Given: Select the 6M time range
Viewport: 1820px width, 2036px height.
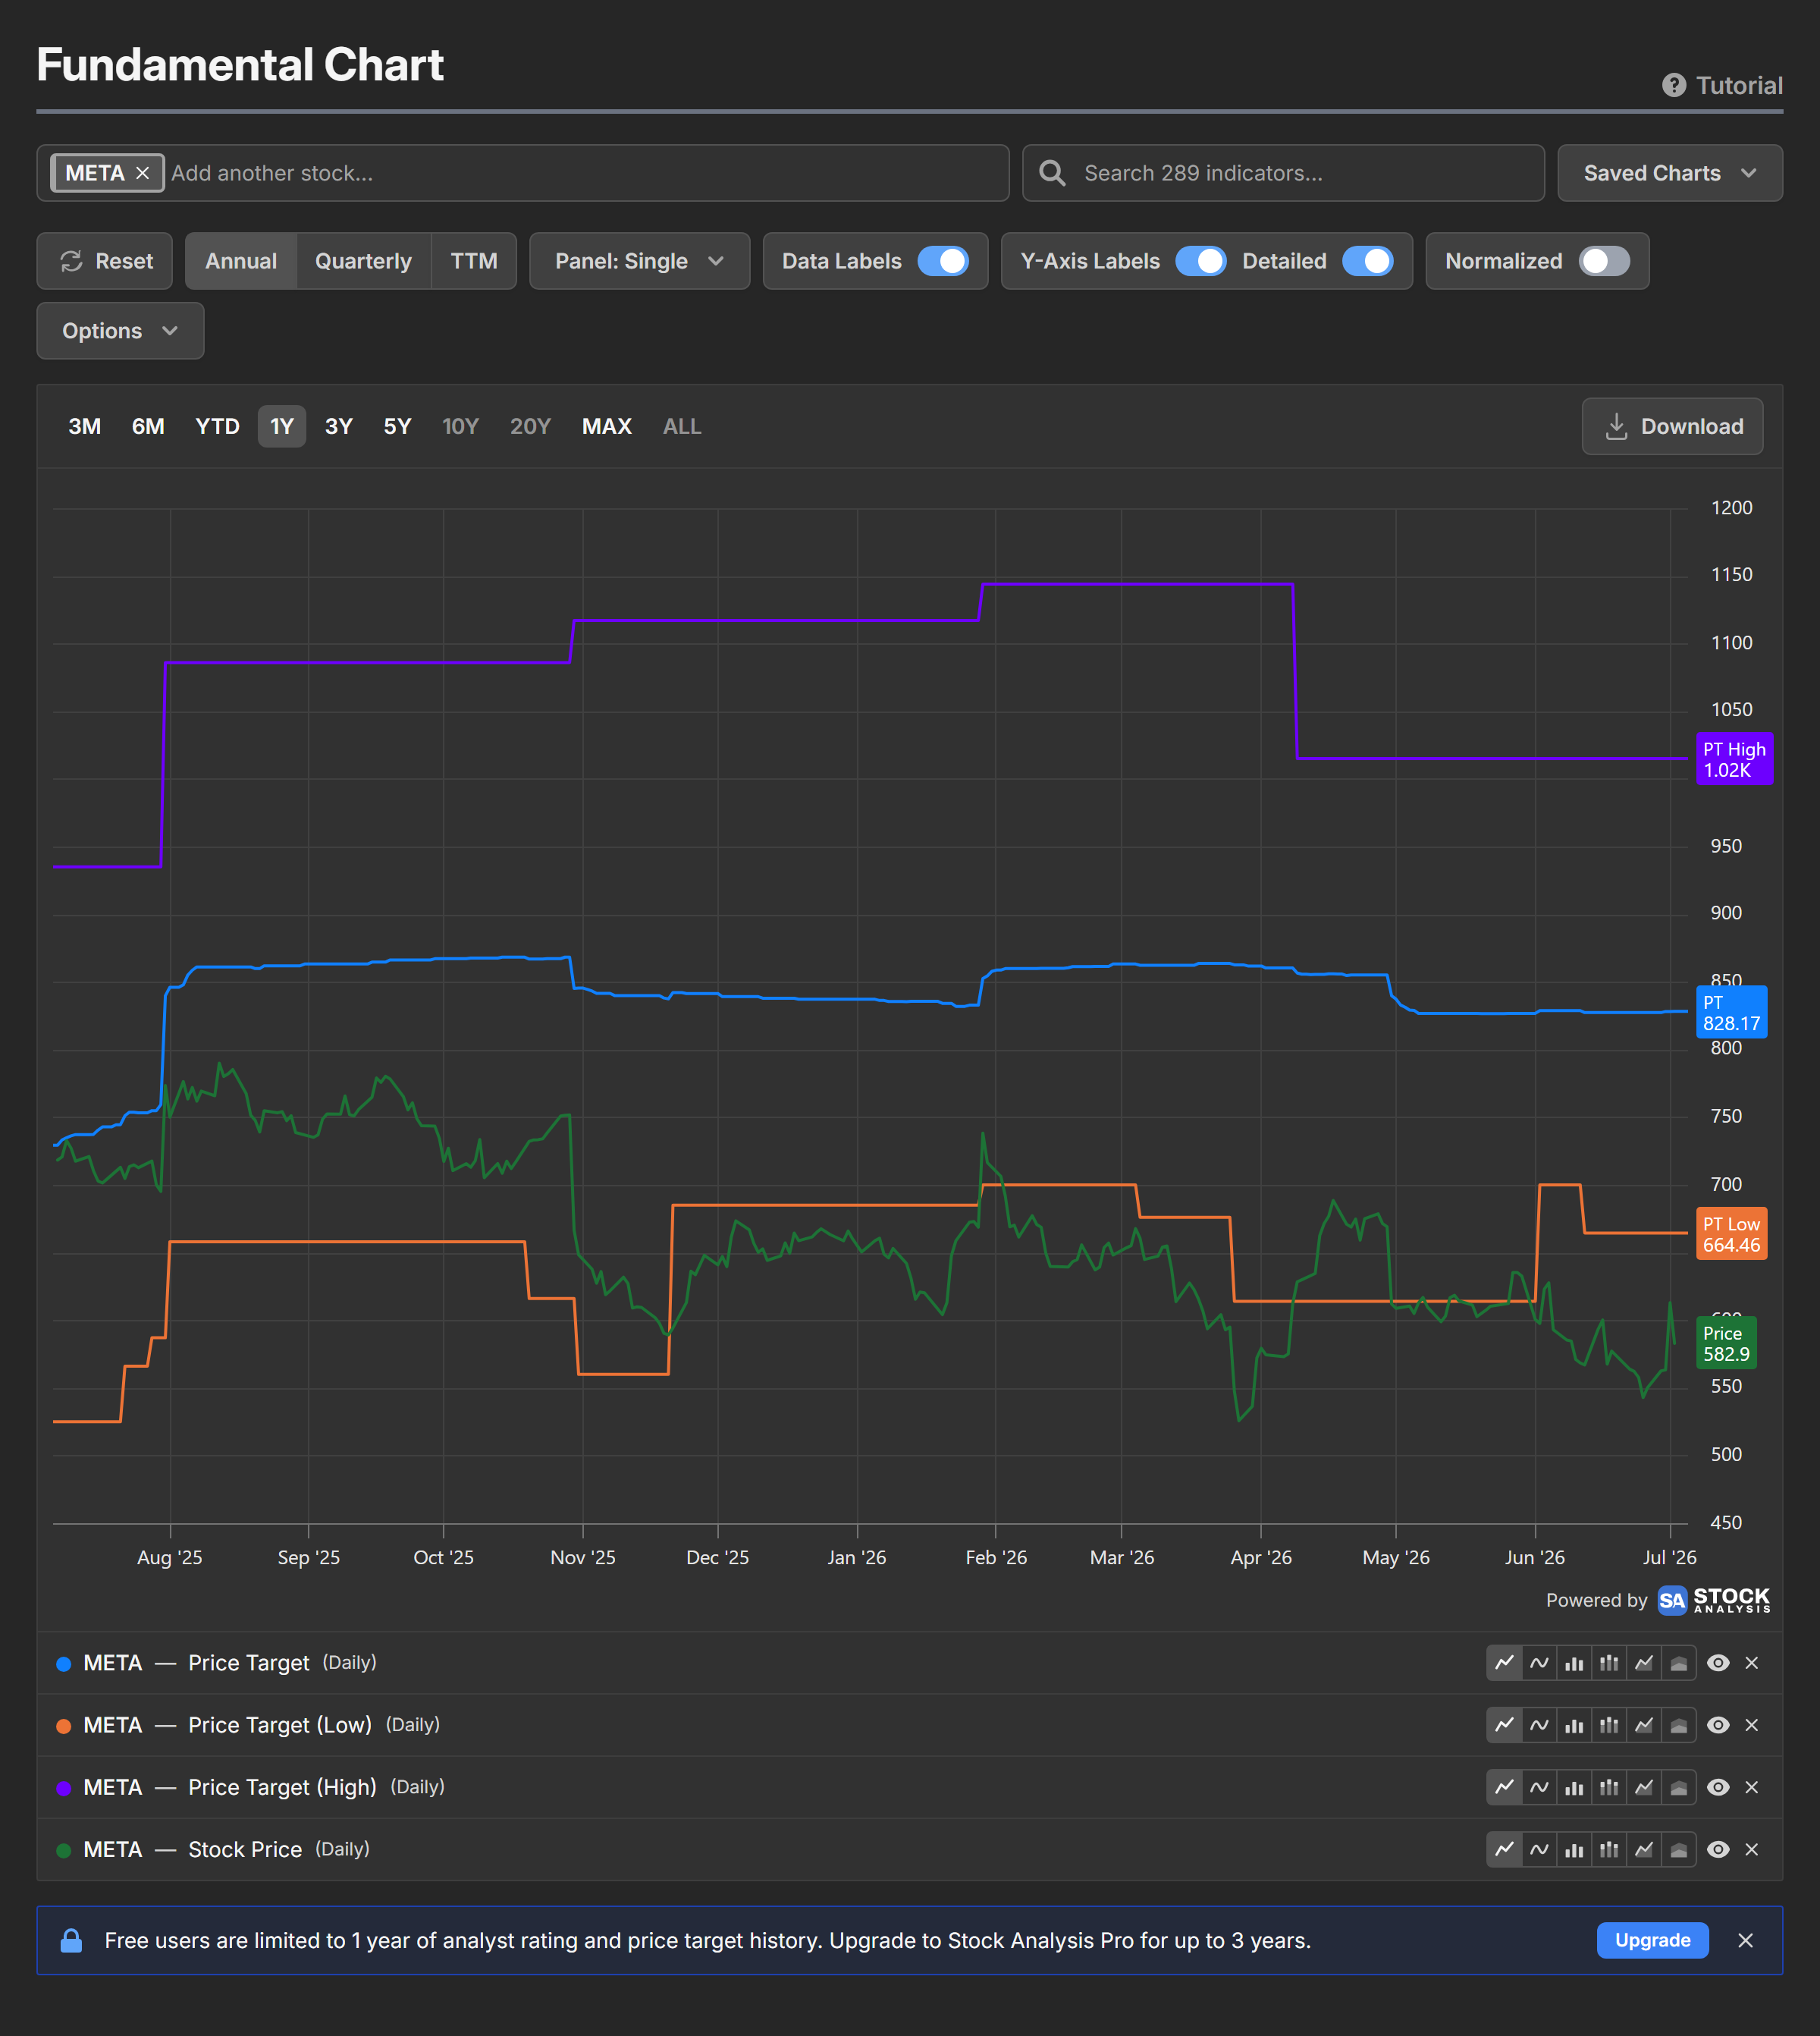Looking at the screenshot, I should [x=148, y=426].
